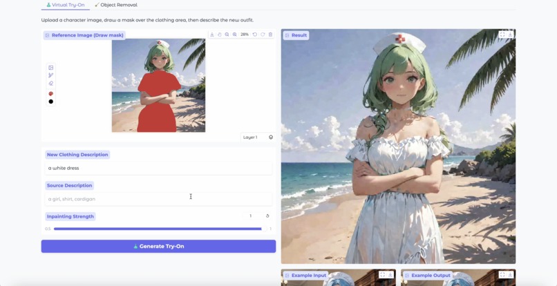This screenshot has width=557, height=286.
Task: Click the Result label badge
Action: [296, 35]
